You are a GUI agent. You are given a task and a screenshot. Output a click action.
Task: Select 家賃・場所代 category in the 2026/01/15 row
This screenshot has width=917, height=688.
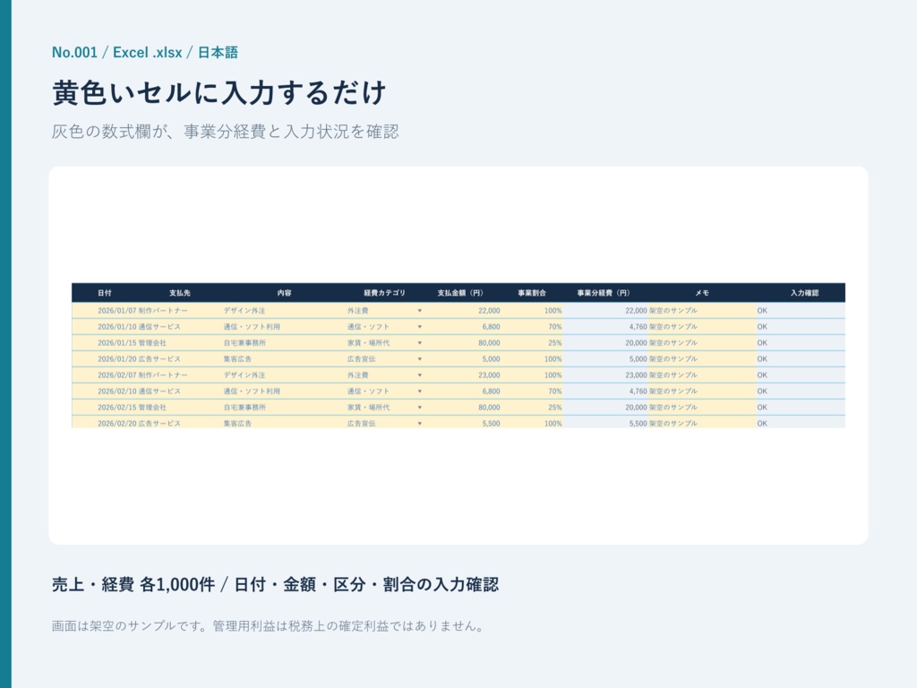click(x=368, y=343)
